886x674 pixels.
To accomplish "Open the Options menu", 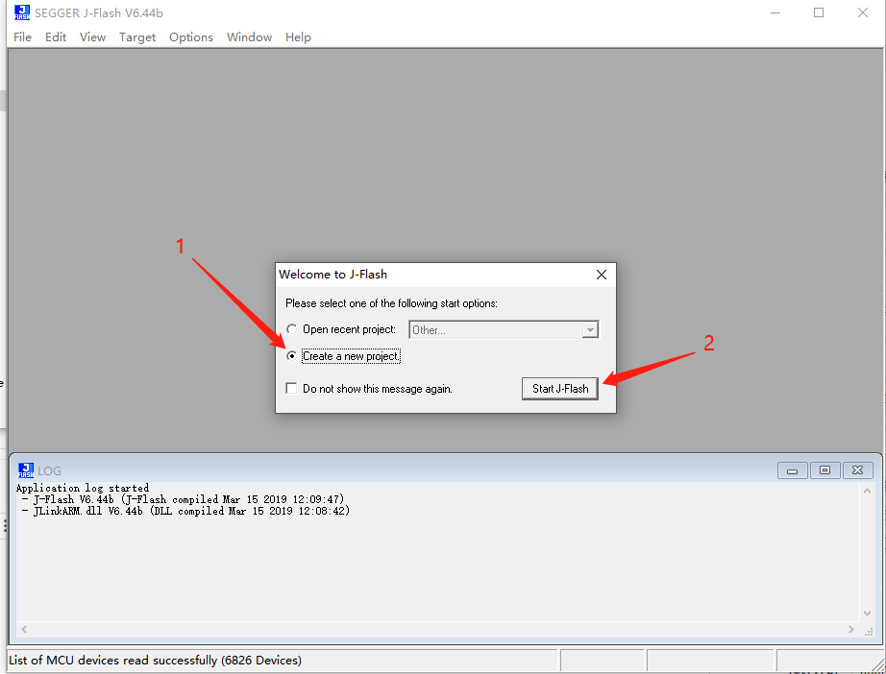I will pyautogui.click(x=191, y=37).
